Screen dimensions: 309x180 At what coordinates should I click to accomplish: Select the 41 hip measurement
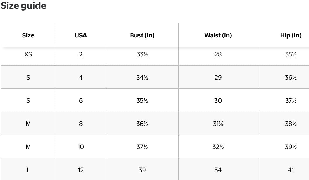[291, 170]
